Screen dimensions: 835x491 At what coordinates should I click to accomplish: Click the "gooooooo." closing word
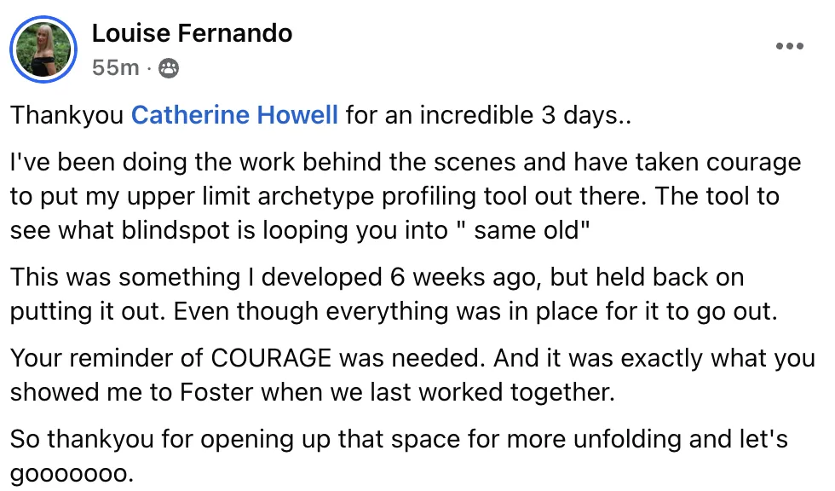[x=72, y=474]
